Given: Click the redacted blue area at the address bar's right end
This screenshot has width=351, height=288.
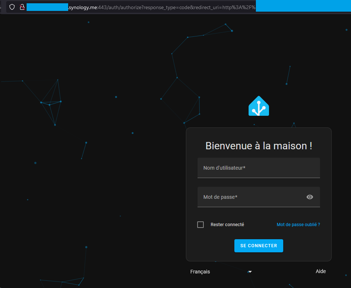Looking at the screenshot, I should coord(303,6).
